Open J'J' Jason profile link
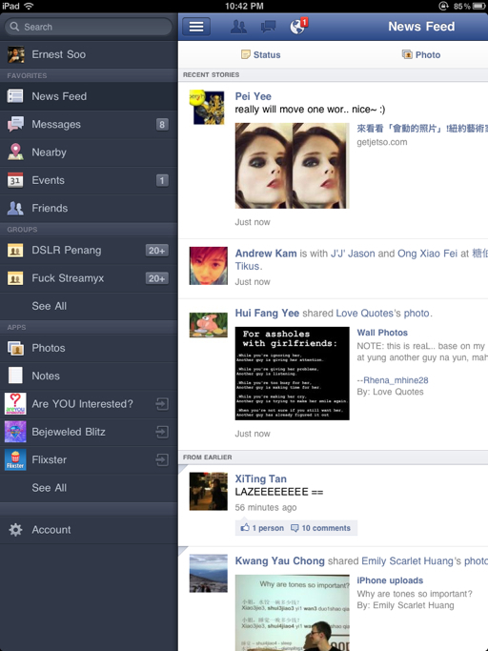The width and height of the screenshot is (488, 651). point(353,254)
